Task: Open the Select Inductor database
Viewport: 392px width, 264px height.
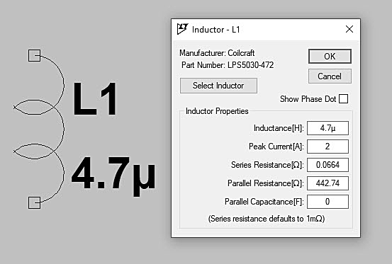Action: pos(218,86)
